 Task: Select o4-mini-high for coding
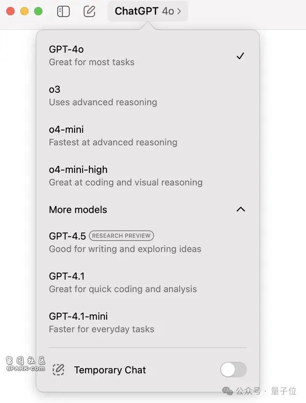pyautogui.click(x=148, y=176)
